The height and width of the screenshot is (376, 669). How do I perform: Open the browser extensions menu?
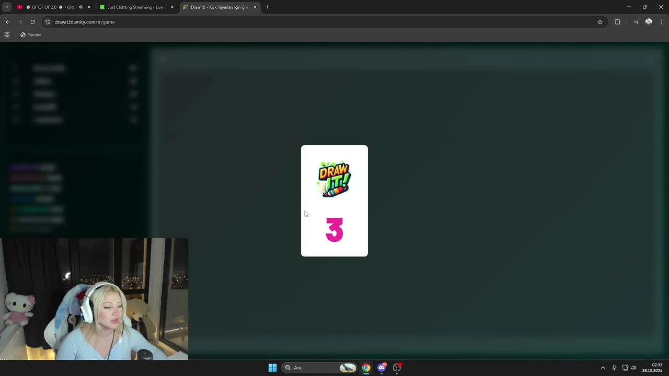tap(618, 22)
